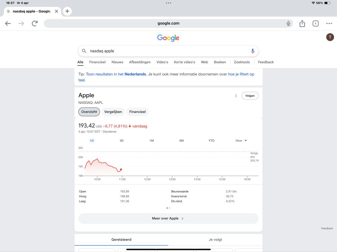Screen dimensions: 337x252
Task: Open the Korte video's tab
Action: click(184, 62)
